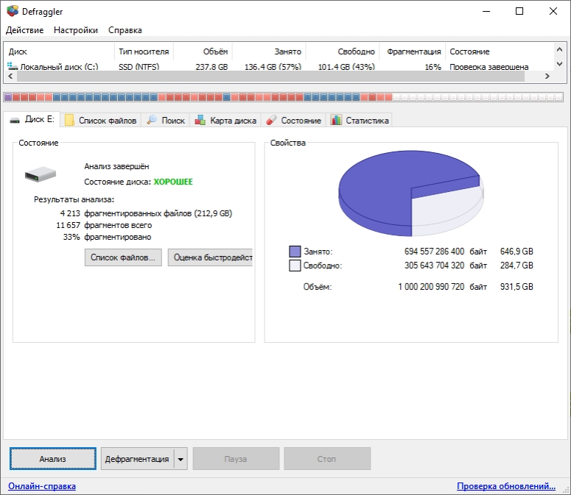
Task: Sort by the Свободно column header
Action: coord(343,51)
